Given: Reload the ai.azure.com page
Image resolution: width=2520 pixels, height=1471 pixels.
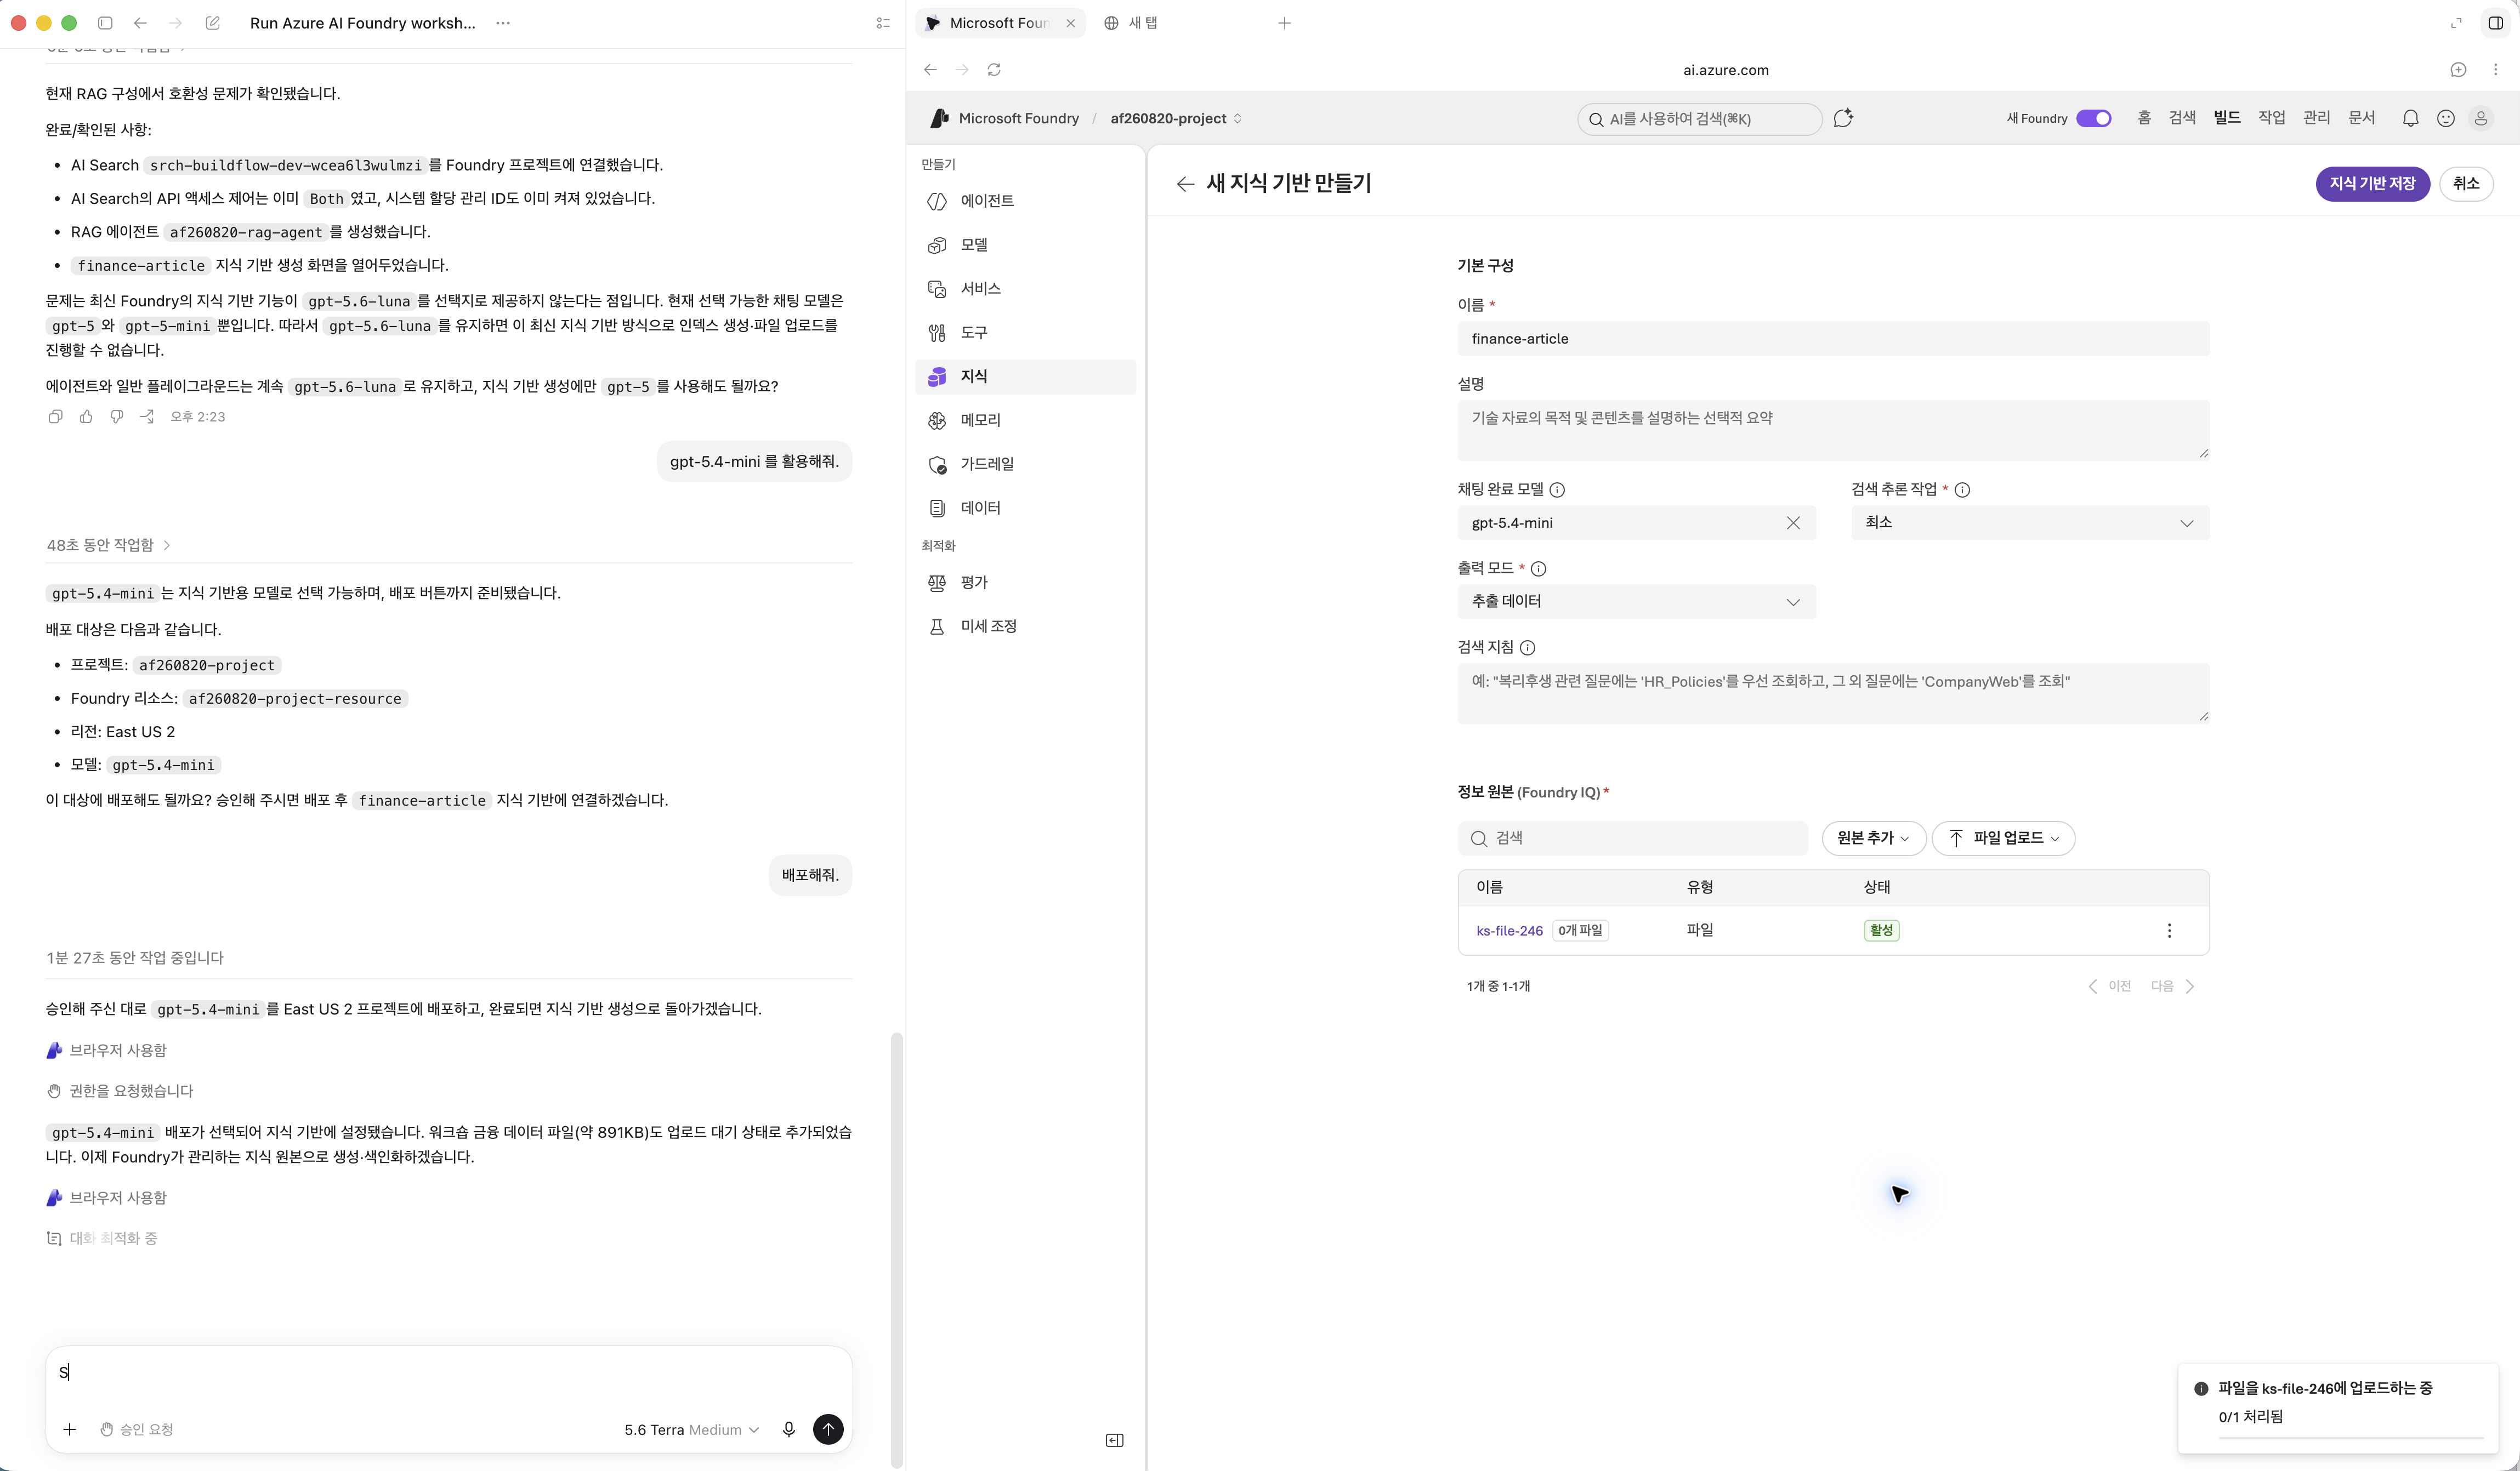Looking at the screenshot, I should (x=994, y=70).
